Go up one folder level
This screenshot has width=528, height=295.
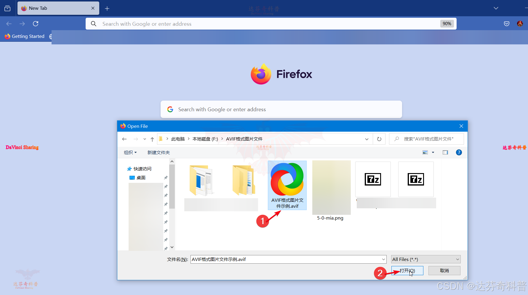point(152,139)
